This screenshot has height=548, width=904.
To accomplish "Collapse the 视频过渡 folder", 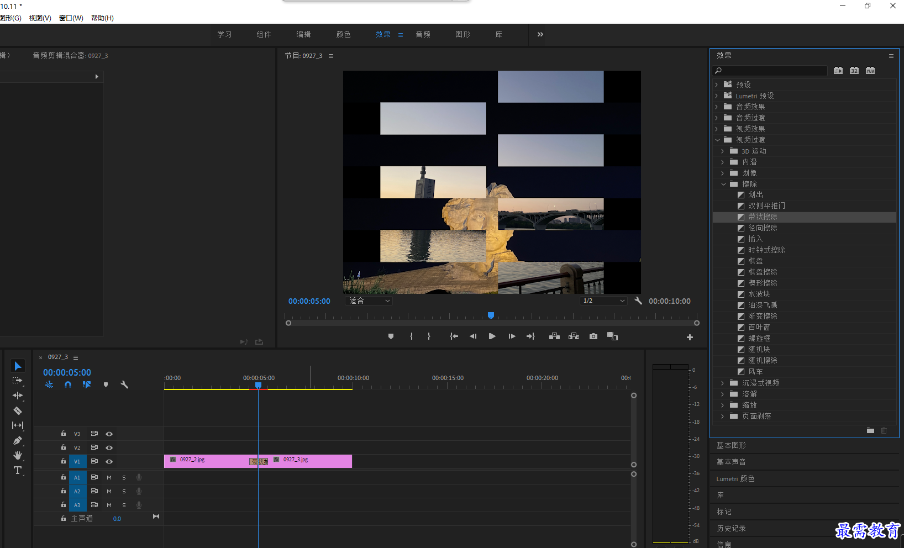I will pyautogui.click(x=717, y=140).
